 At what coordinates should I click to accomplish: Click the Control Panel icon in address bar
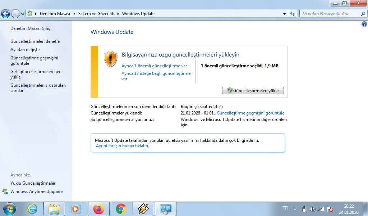29,13
